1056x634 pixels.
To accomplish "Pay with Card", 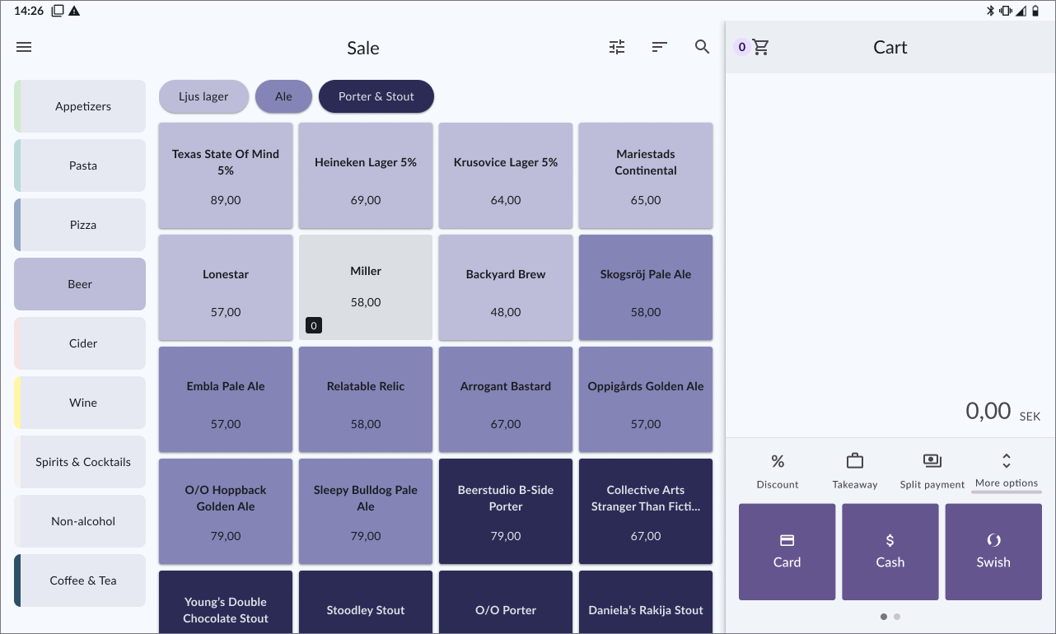I will point(787,552).
